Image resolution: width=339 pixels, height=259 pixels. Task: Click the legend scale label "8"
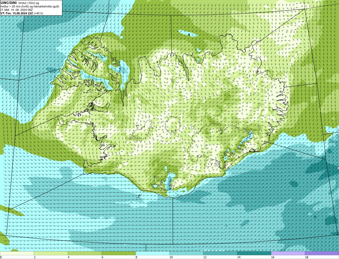coord(136,257)
